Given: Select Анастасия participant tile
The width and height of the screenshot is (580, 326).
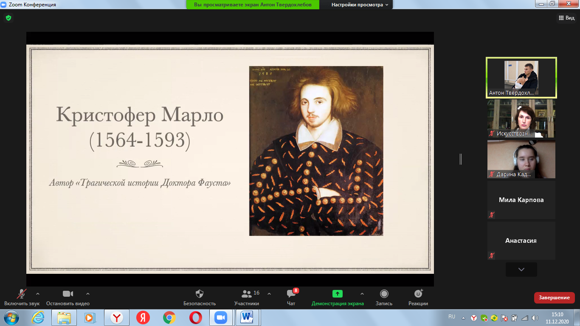Looking at the screenshot, I should coord(521,241).
